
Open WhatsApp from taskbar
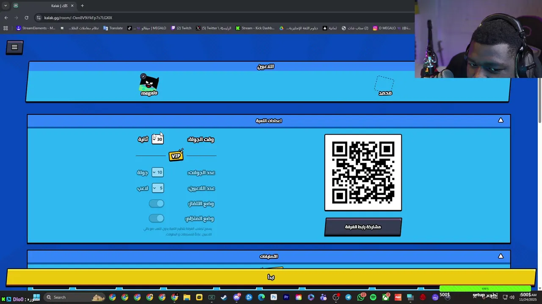[361, 297]
